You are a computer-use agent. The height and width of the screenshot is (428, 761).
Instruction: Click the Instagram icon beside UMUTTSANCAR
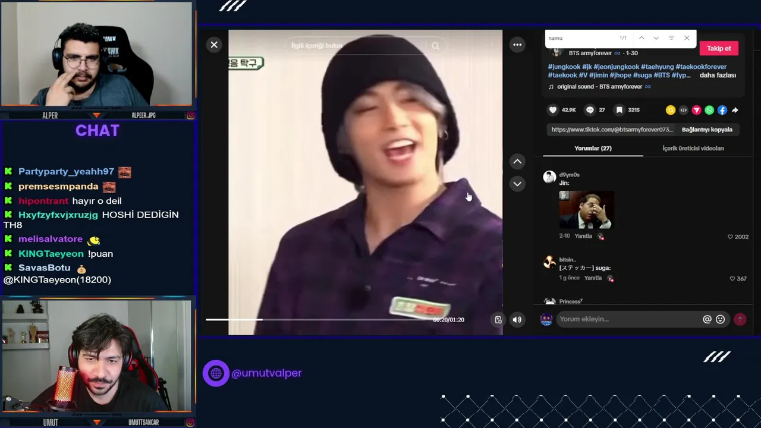[190, 423]
